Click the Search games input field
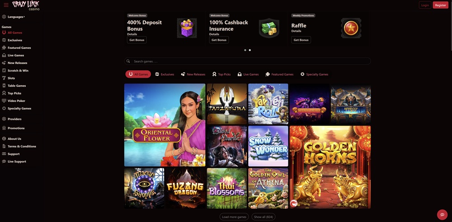Screen dimensions: 452x222 point(247,61)
